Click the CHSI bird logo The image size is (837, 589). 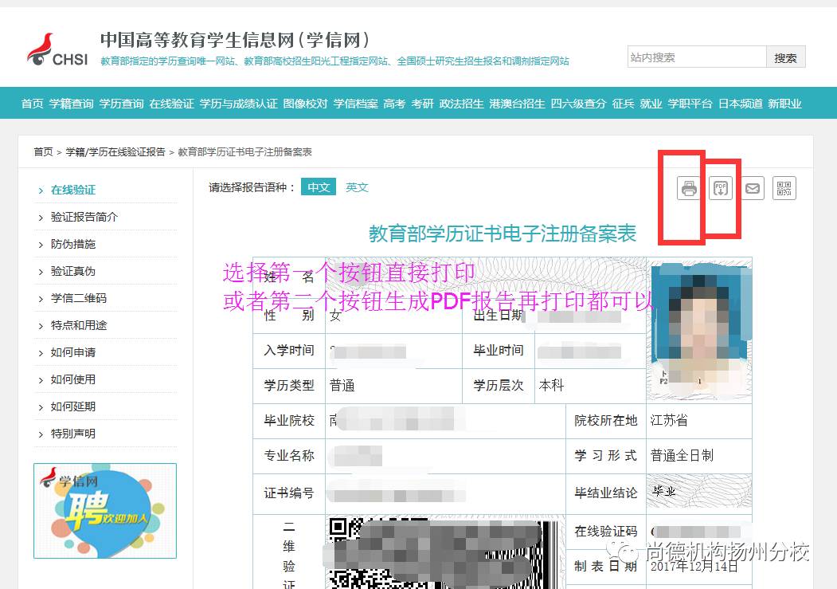[x=57, y=49]
